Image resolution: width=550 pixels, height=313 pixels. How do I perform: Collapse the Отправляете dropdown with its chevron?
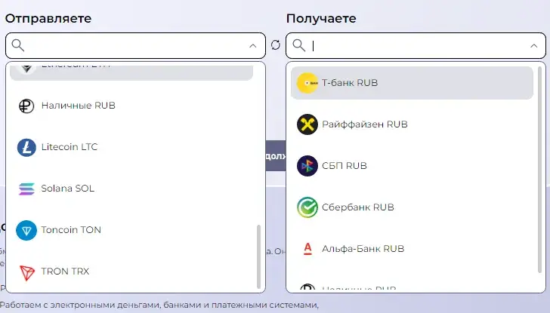[252, 45]
